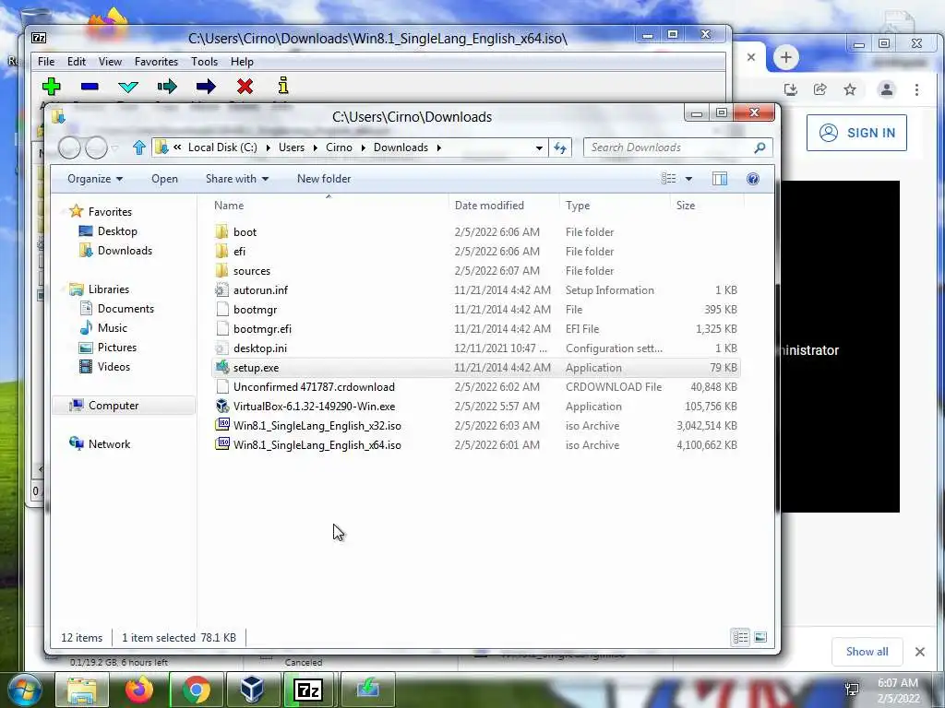Click the 7-Zip taskbar button
This screenshot has width=945, height=708.
point(308,690)
